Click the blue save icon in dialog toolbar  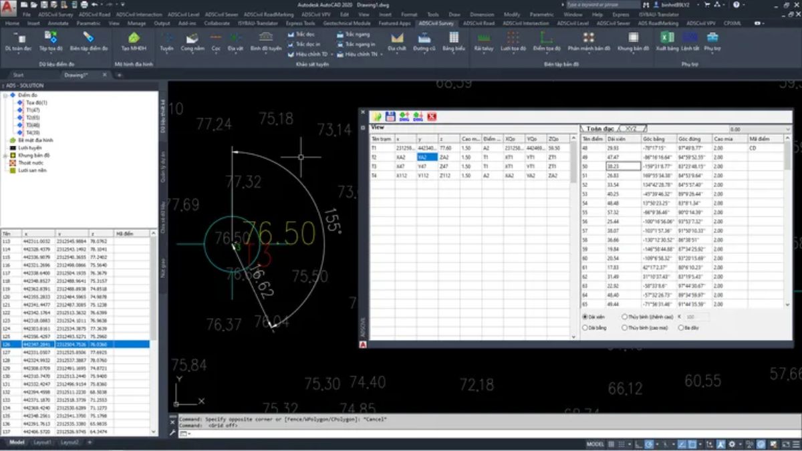(x=391, y=116)
